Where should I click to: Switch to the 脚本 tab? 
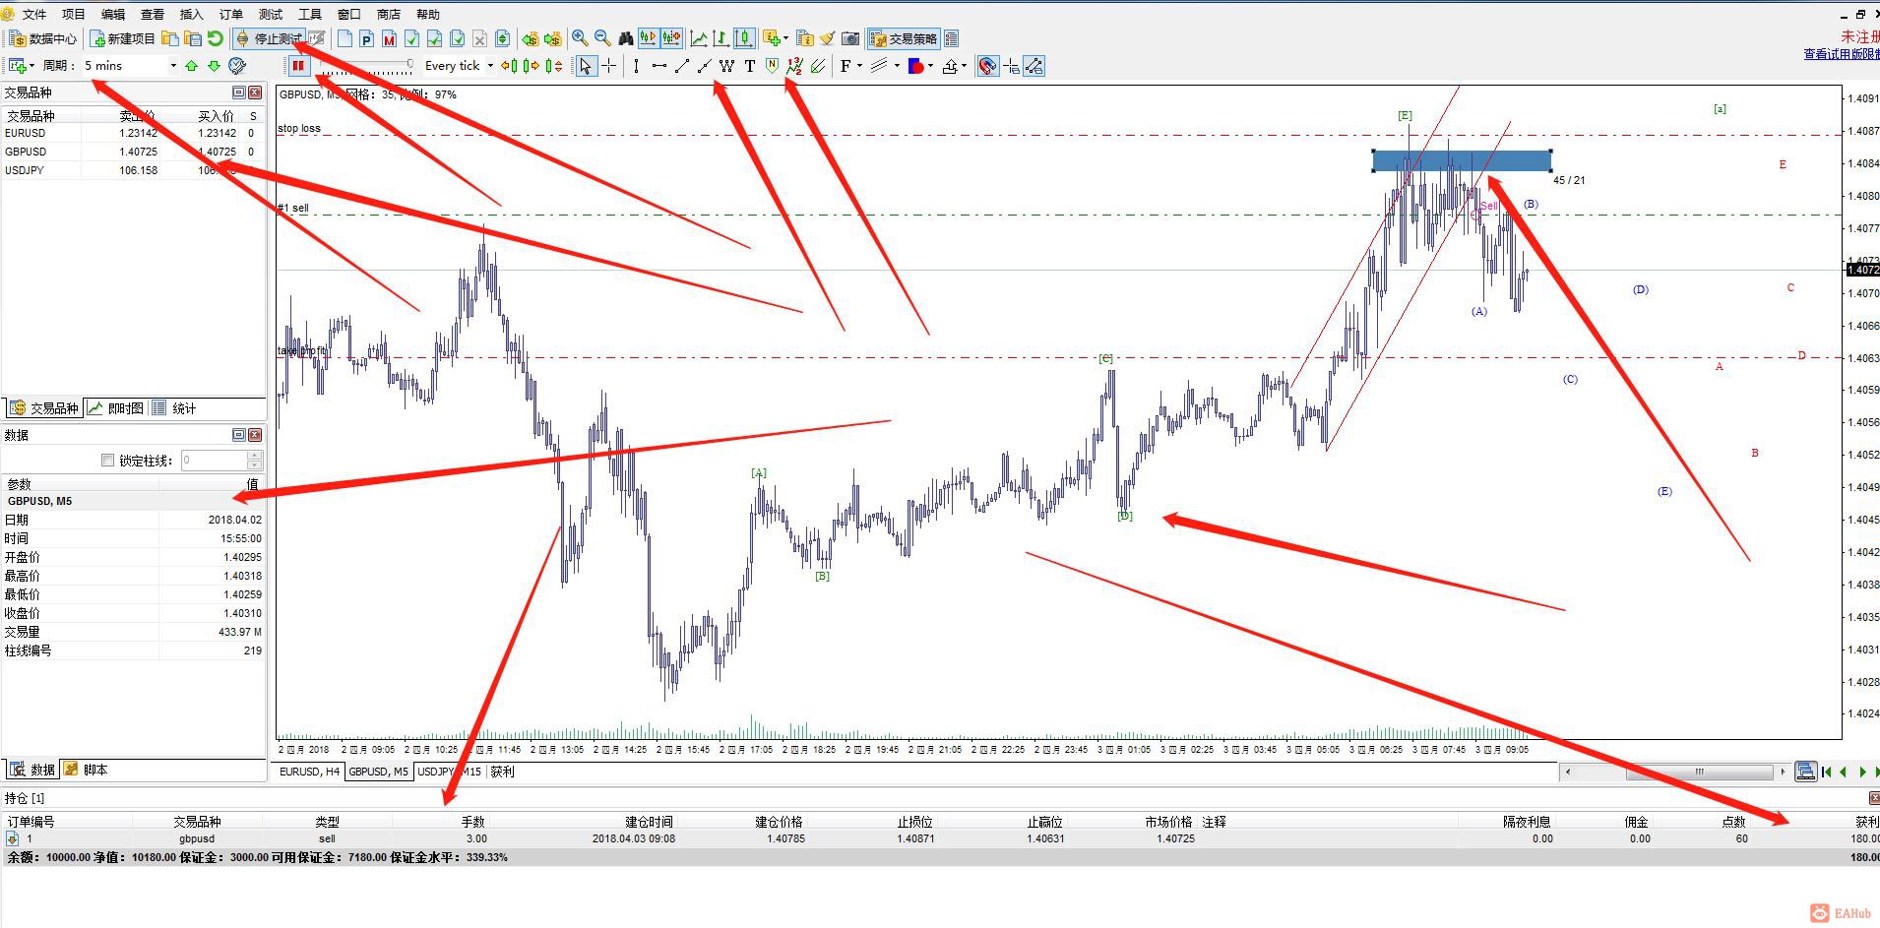point(86,770)
